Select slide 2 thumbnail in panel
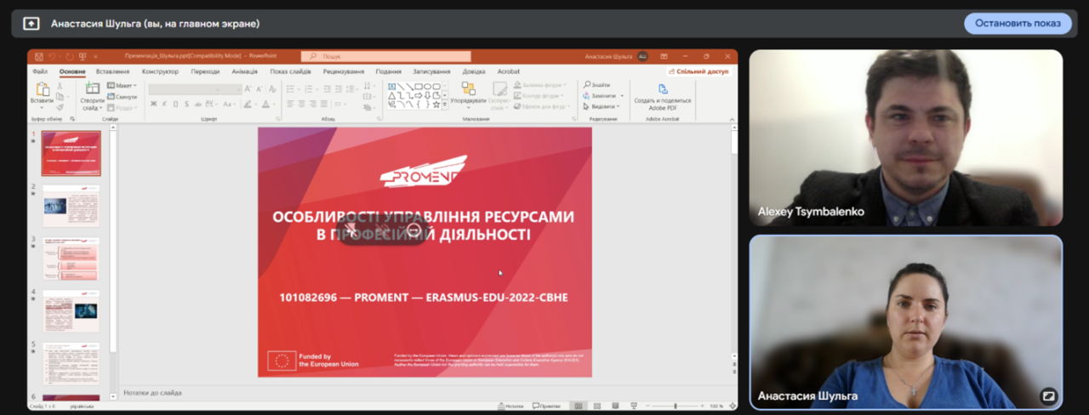The image size is (1089, 415). click(71, 206)
